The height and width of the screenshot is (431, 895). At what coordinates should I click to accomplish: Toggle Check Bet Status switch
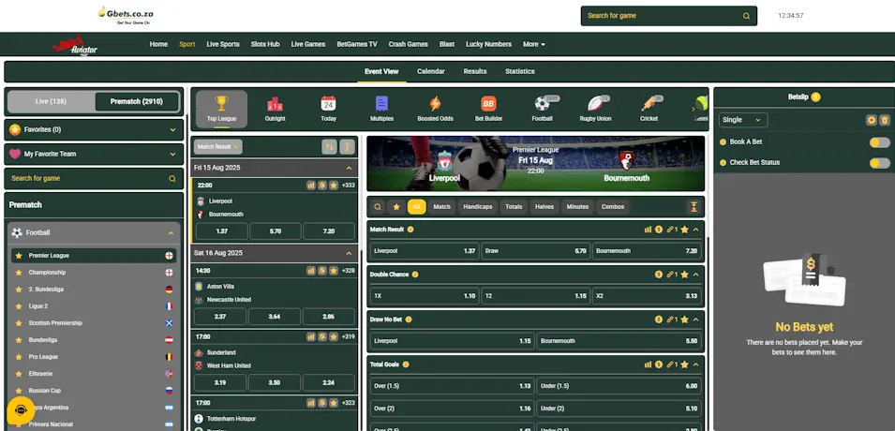(880, 163)
